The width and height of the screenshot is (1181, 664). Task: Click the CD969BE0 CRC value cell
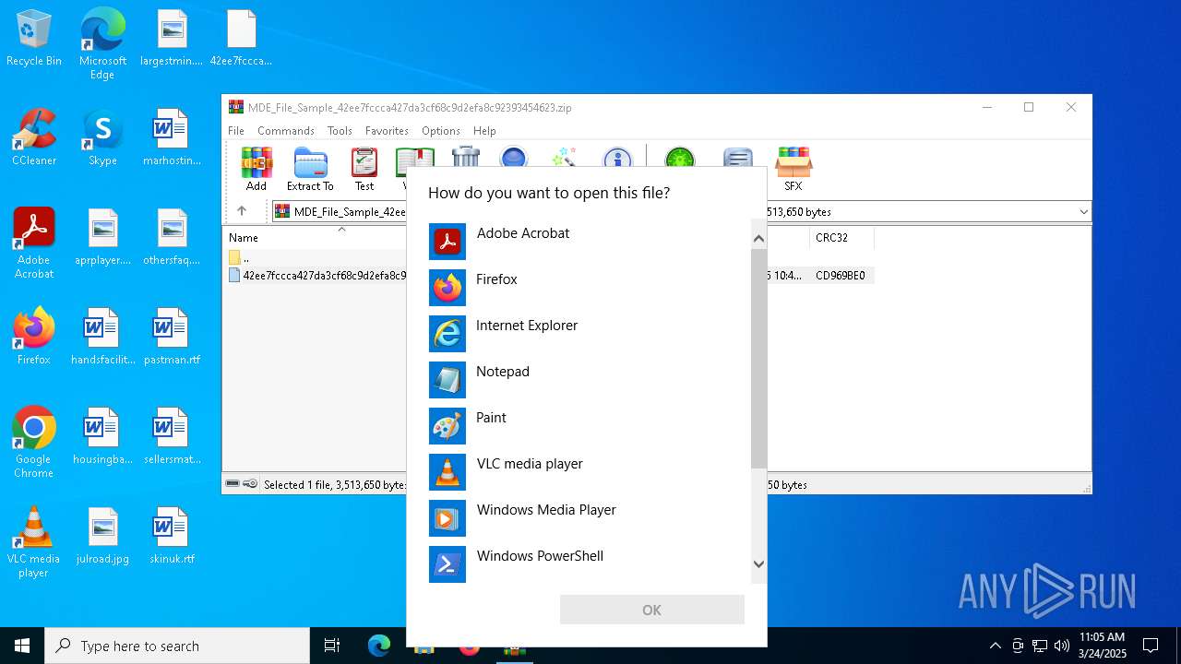(x=841, y=275)
